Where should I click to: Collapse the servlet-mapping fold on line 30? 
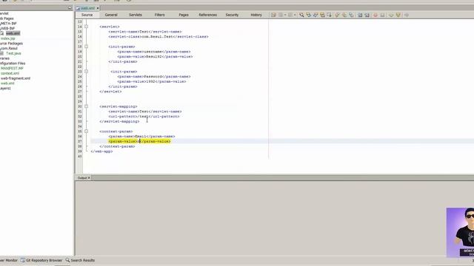click(x=86, y=106)
